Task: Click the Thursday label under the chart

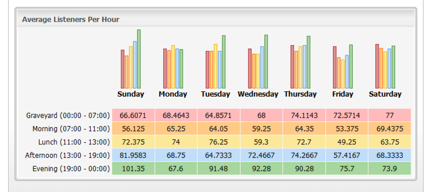Action: pos(300,94)
